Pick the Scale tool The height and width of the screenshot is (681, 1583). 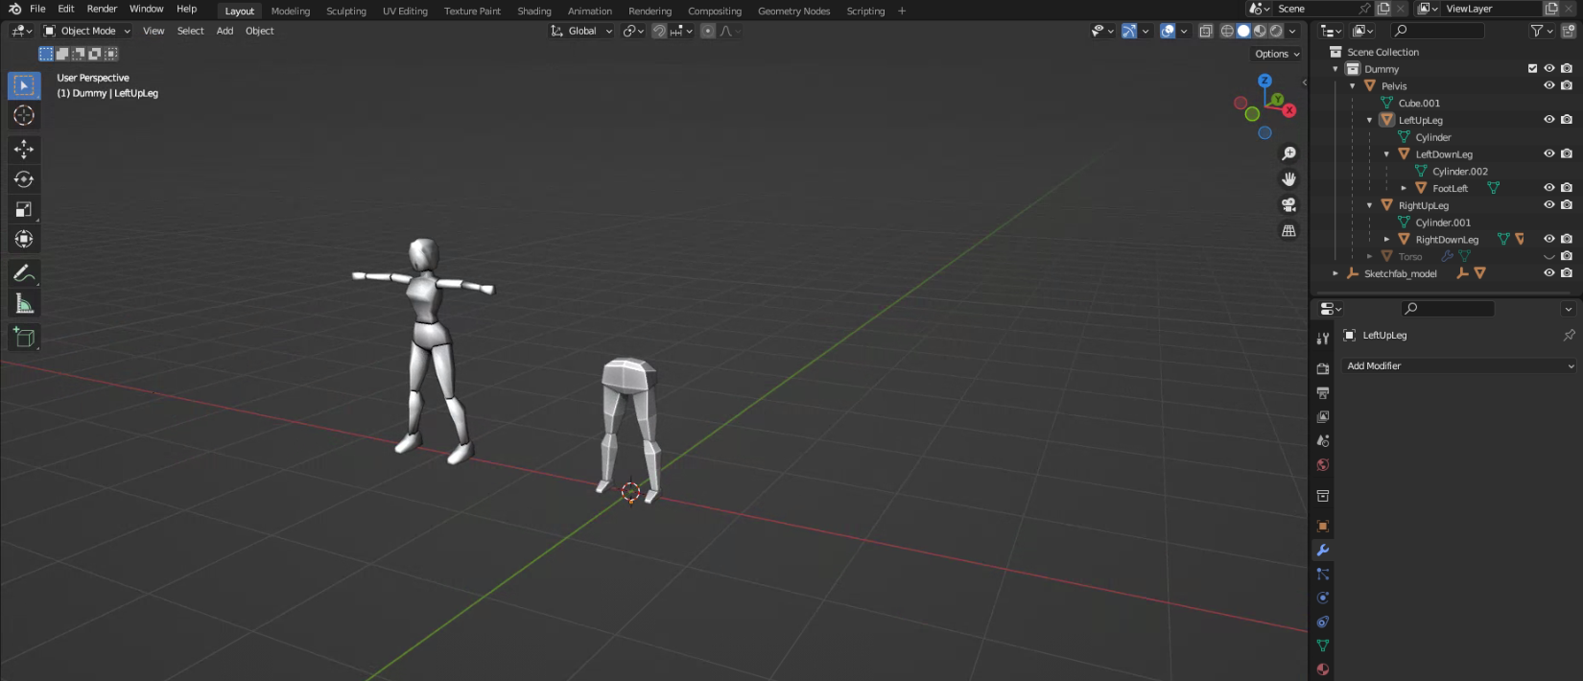click(x=24, y=209)
